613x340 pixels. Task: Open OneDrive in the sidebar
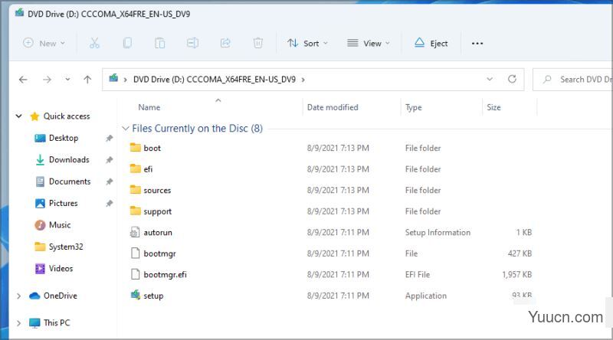pos(61,296)
